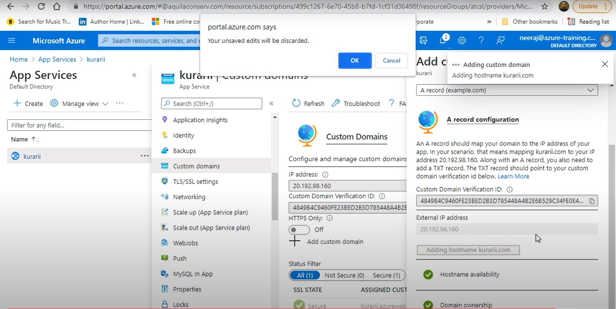Open more commands ellipsis beside Manage view
Screen dimensions: 616x309
(120, 103)
